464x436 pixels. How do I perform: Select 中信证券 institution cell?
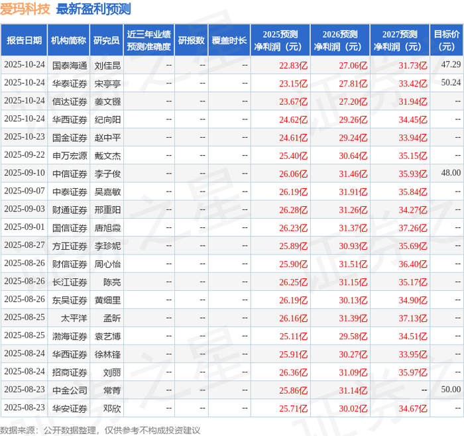(70, 174)
